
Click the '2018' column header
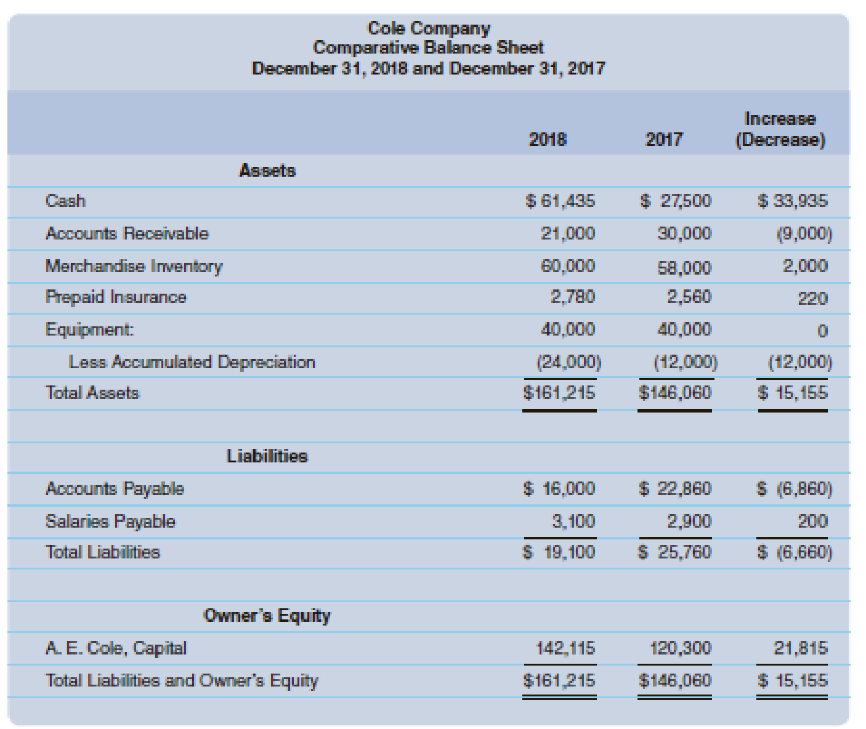[548, 139]
